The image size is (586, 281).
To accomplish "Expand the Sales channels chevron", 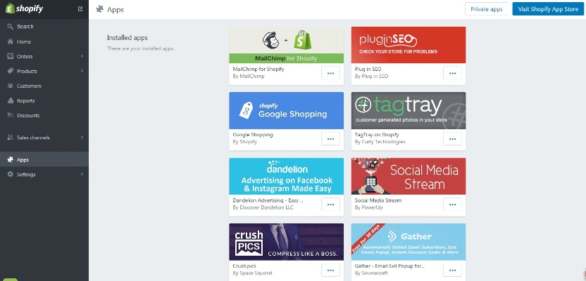I will click(82, 138).
